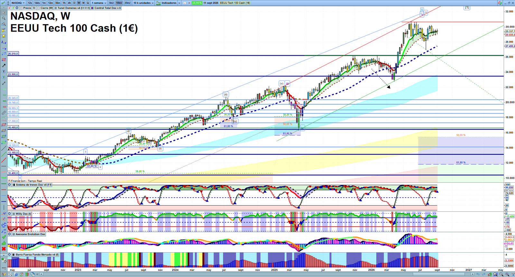
Task: Select the green T comment bubble tool
Action: point(4,77)
